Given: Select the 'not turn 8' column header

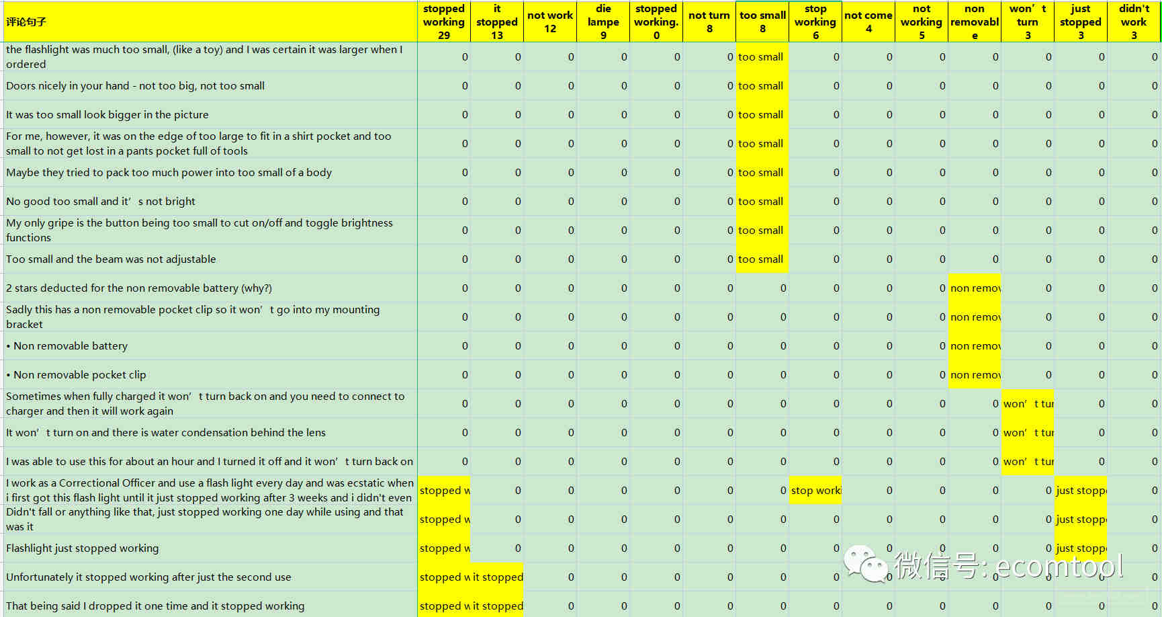Looking at the screenshot, I should tap(709, 22).
